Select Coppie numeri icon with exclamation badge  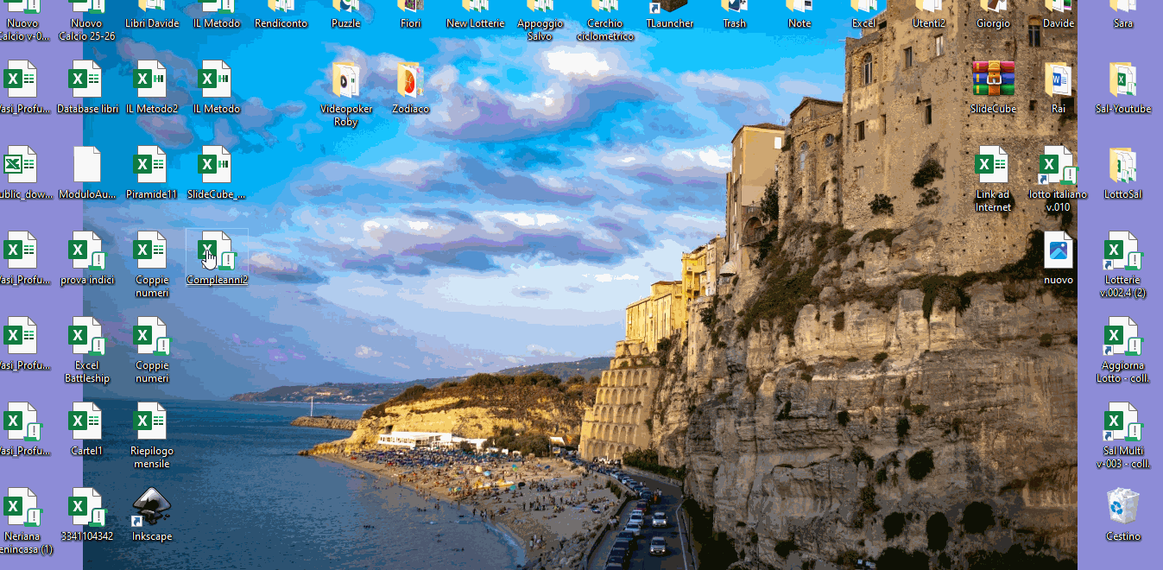pyautogui.click(x=151, y=336)
